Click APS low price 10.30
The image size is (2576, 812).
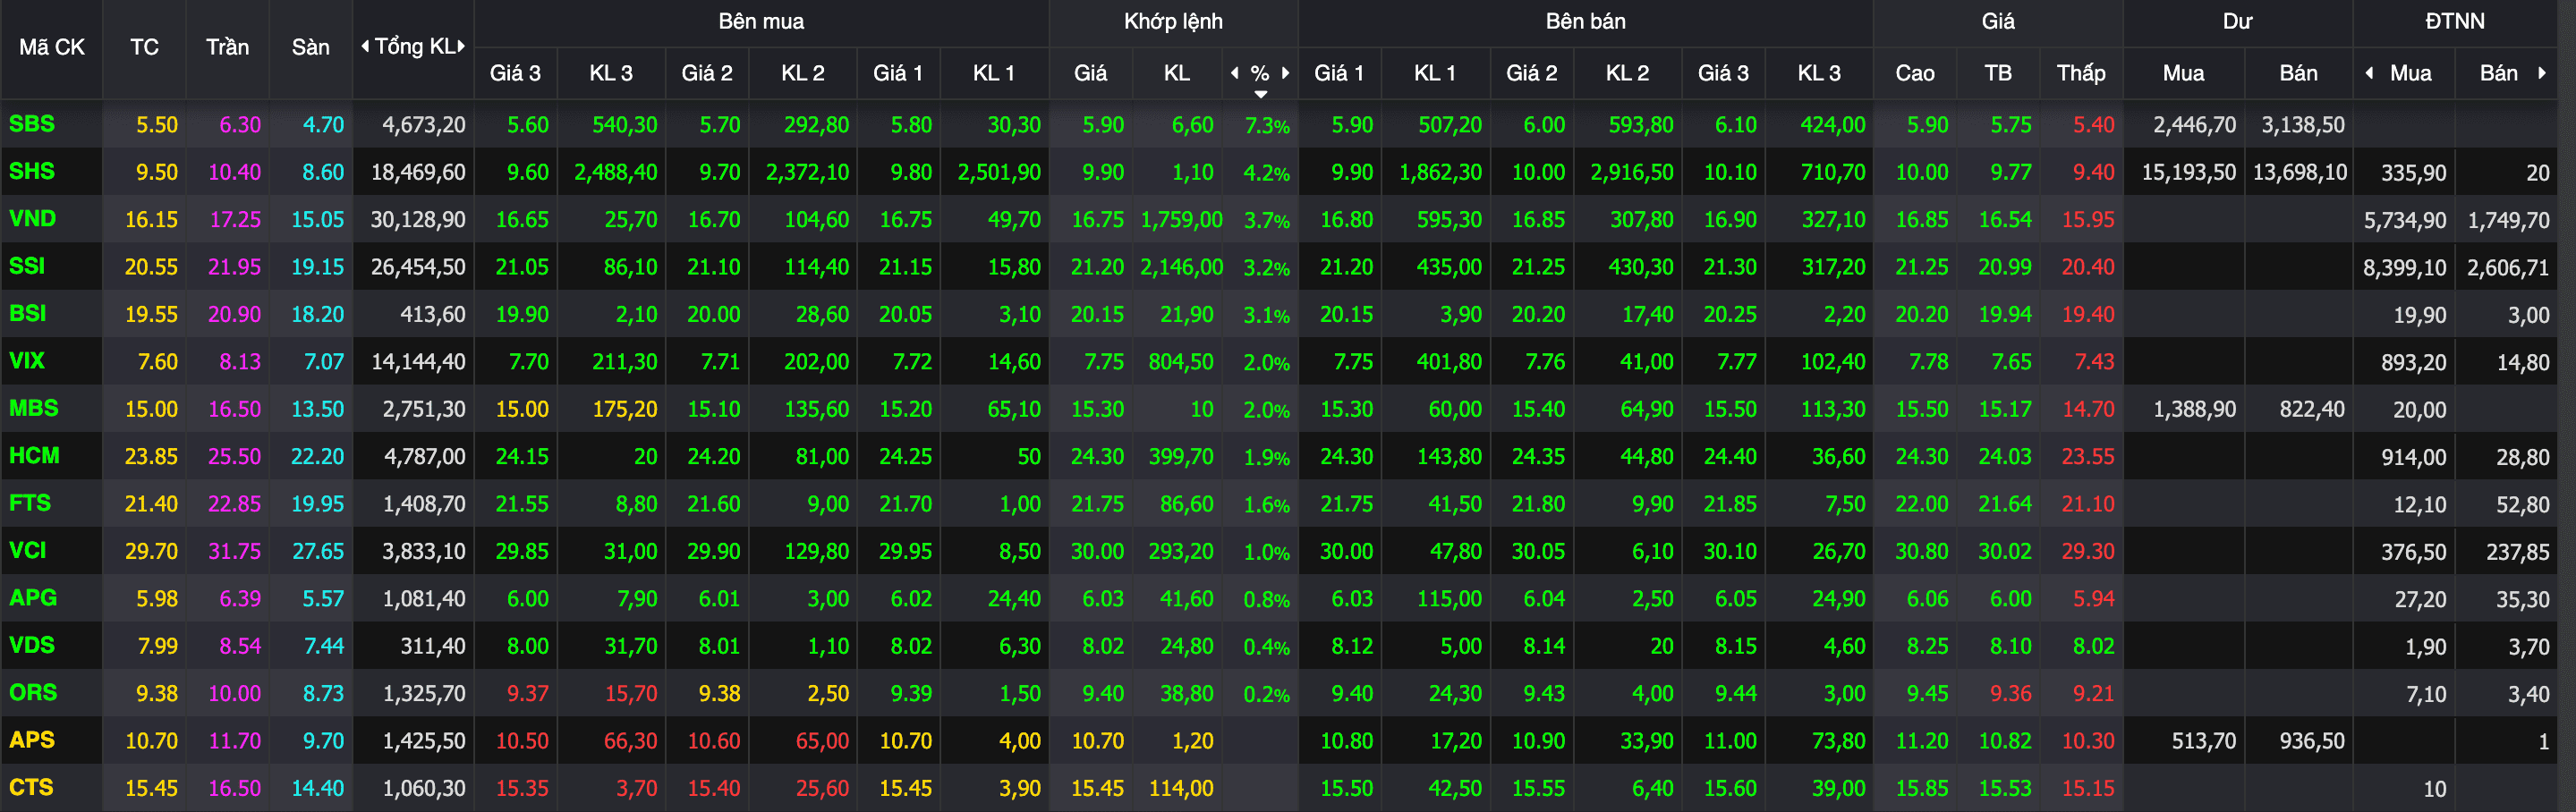(x=2088, y=741)
